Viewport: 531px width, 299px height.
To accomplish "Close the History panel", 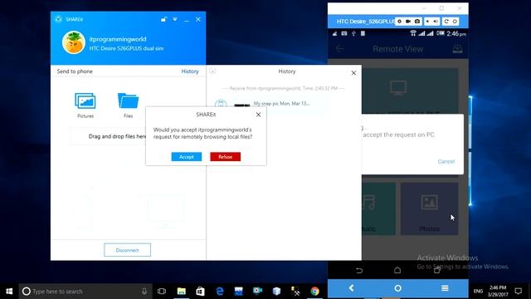I will (353, 73).
